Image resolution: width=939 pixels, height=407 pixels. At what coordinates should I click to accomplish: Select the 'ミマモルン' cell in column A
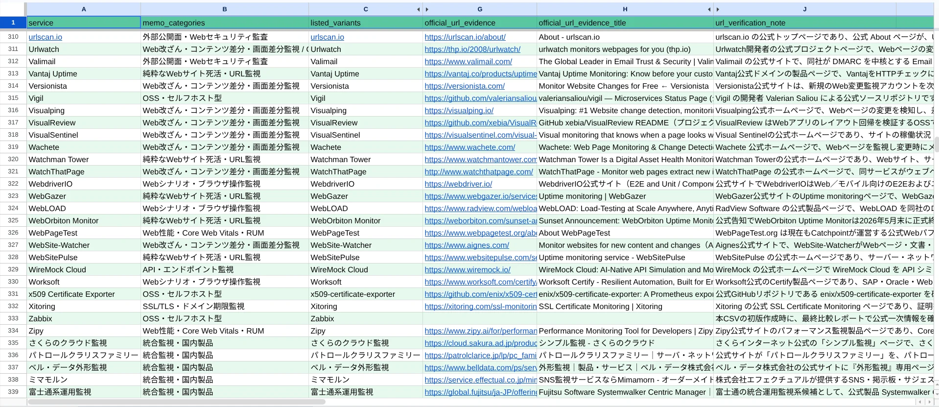(84, 380)
